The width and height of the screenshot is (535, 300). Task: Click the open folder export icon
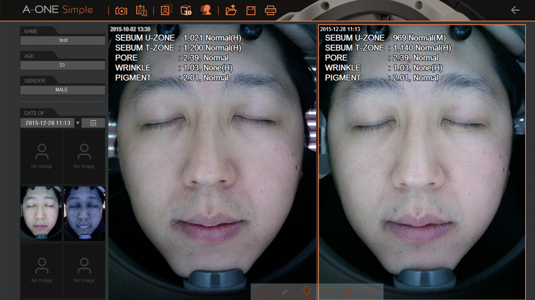point(231,10)
